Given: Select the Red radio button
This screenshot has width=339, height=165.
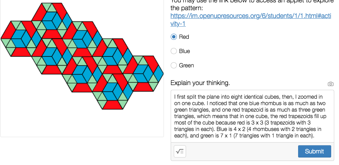Looking at the screenshot, I should [174, 37].
